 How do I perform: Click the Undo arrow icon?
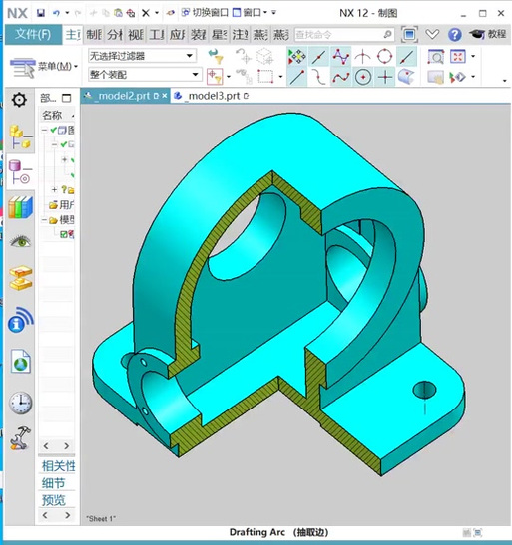[x=56, y=13]
